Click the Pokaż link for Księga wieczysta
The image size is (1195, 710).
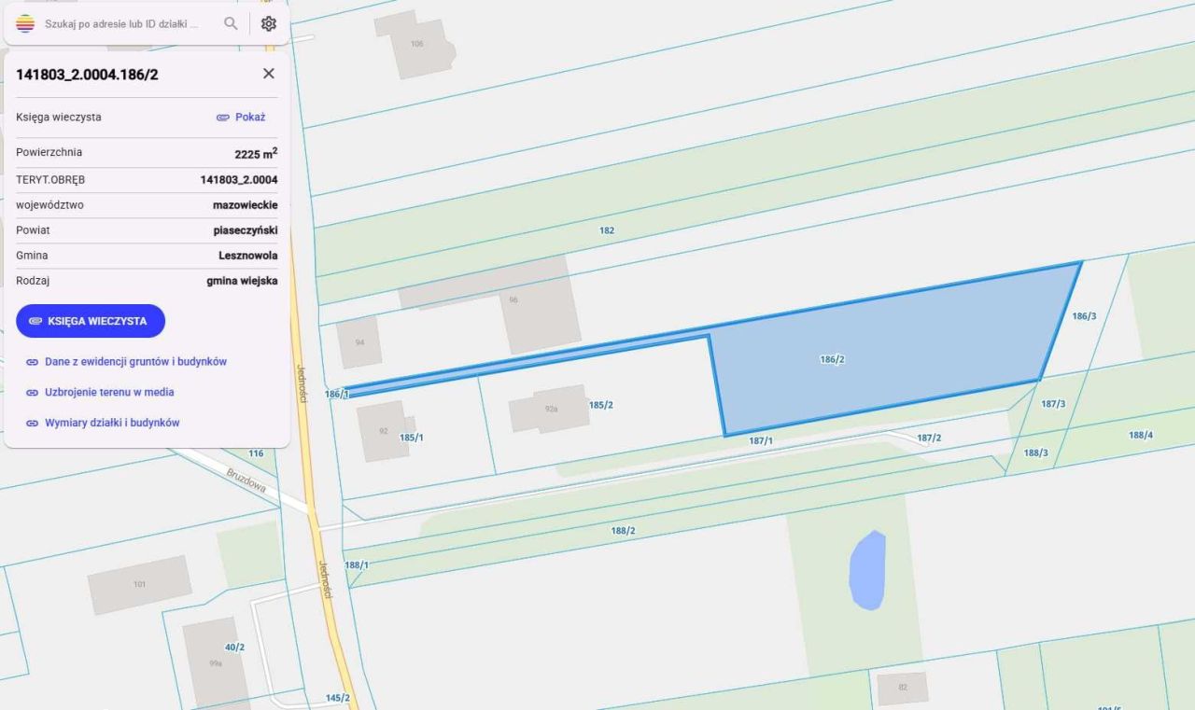point(250,118)
